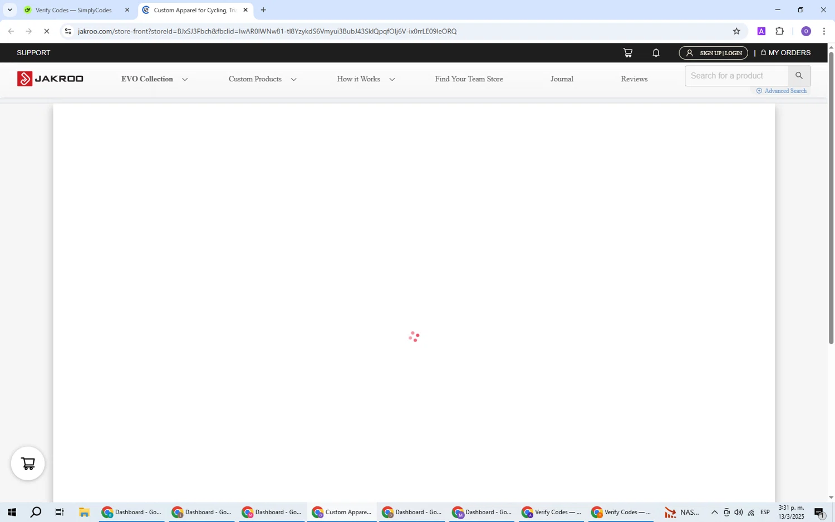
Task: Click SUPPORT in the top bar
Action: pyautogui.click(x=33, y=53)
